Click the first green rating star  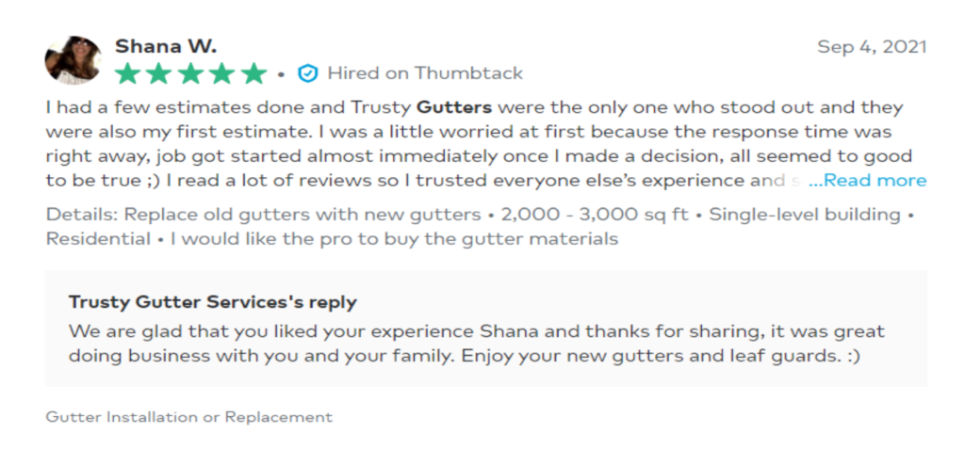[127, 73]
